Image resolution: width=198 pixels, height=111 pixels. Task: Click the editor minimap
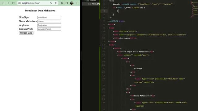click(194, 9)
